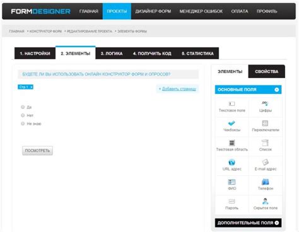Open Дизайнер форм menu item
Screen dimensions: 299x232
153,11
